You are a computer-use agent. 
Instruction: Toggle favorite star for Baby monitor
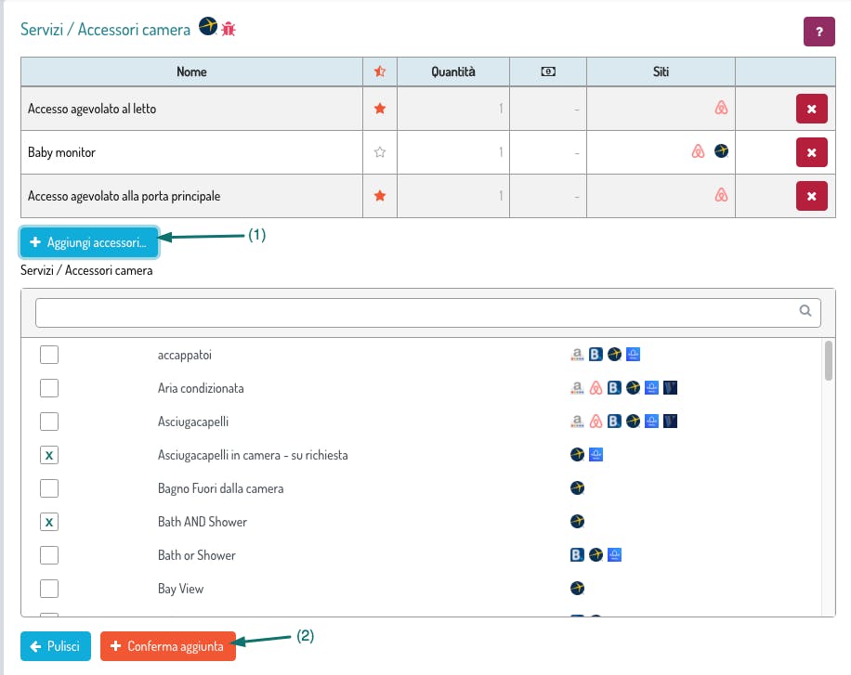[x=380, y=152]
